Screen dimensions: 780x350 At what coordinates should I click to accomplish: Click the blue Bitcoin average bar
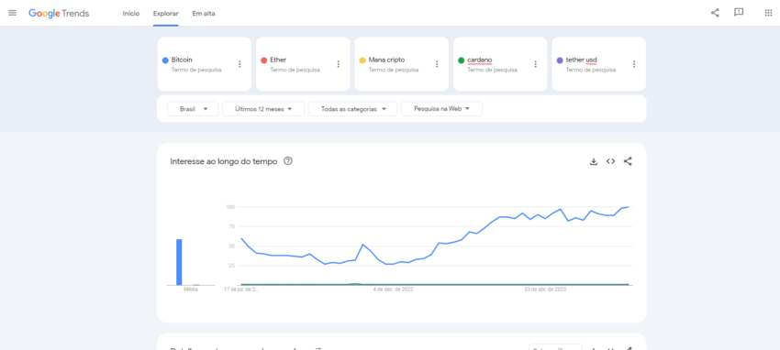click(179, 262)
